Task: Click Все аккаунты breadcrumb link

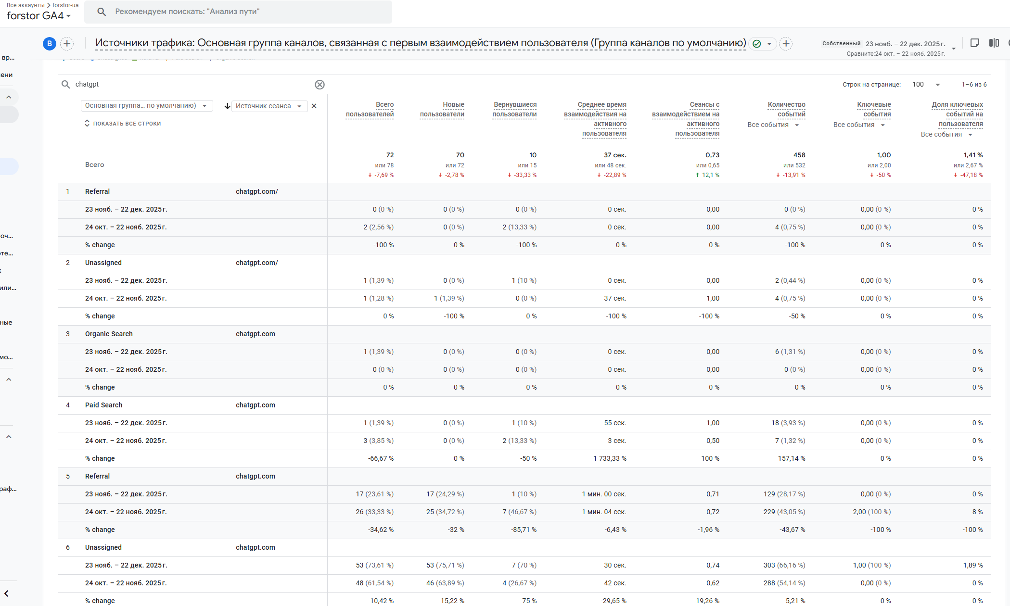Action: (25, 5)
